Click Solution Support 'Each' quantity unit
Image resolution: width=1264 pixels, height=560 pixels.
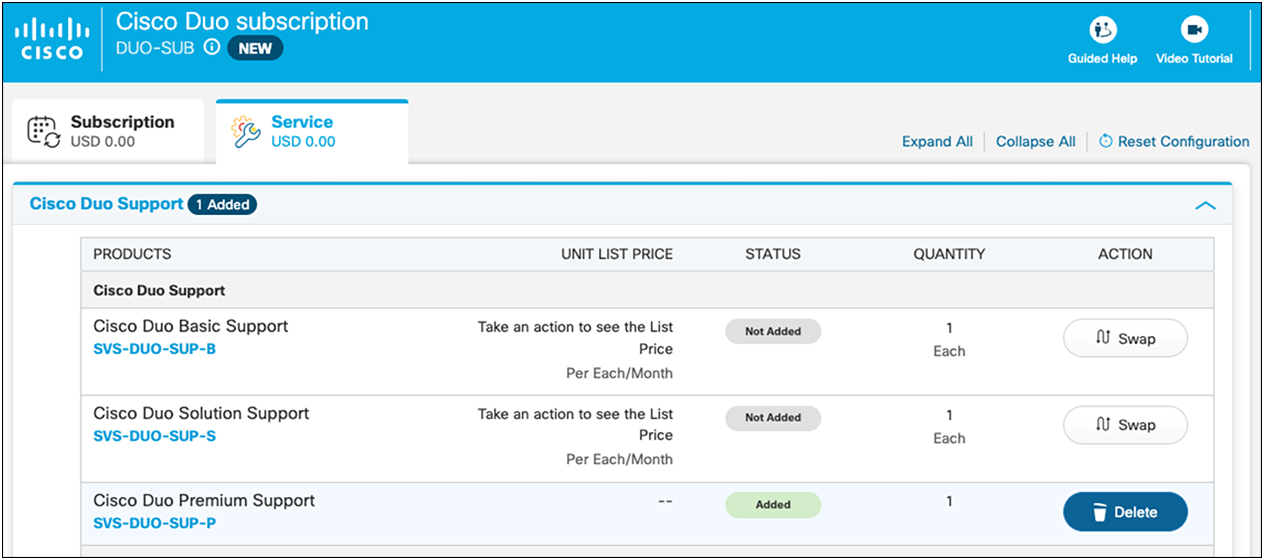[949, 438]
